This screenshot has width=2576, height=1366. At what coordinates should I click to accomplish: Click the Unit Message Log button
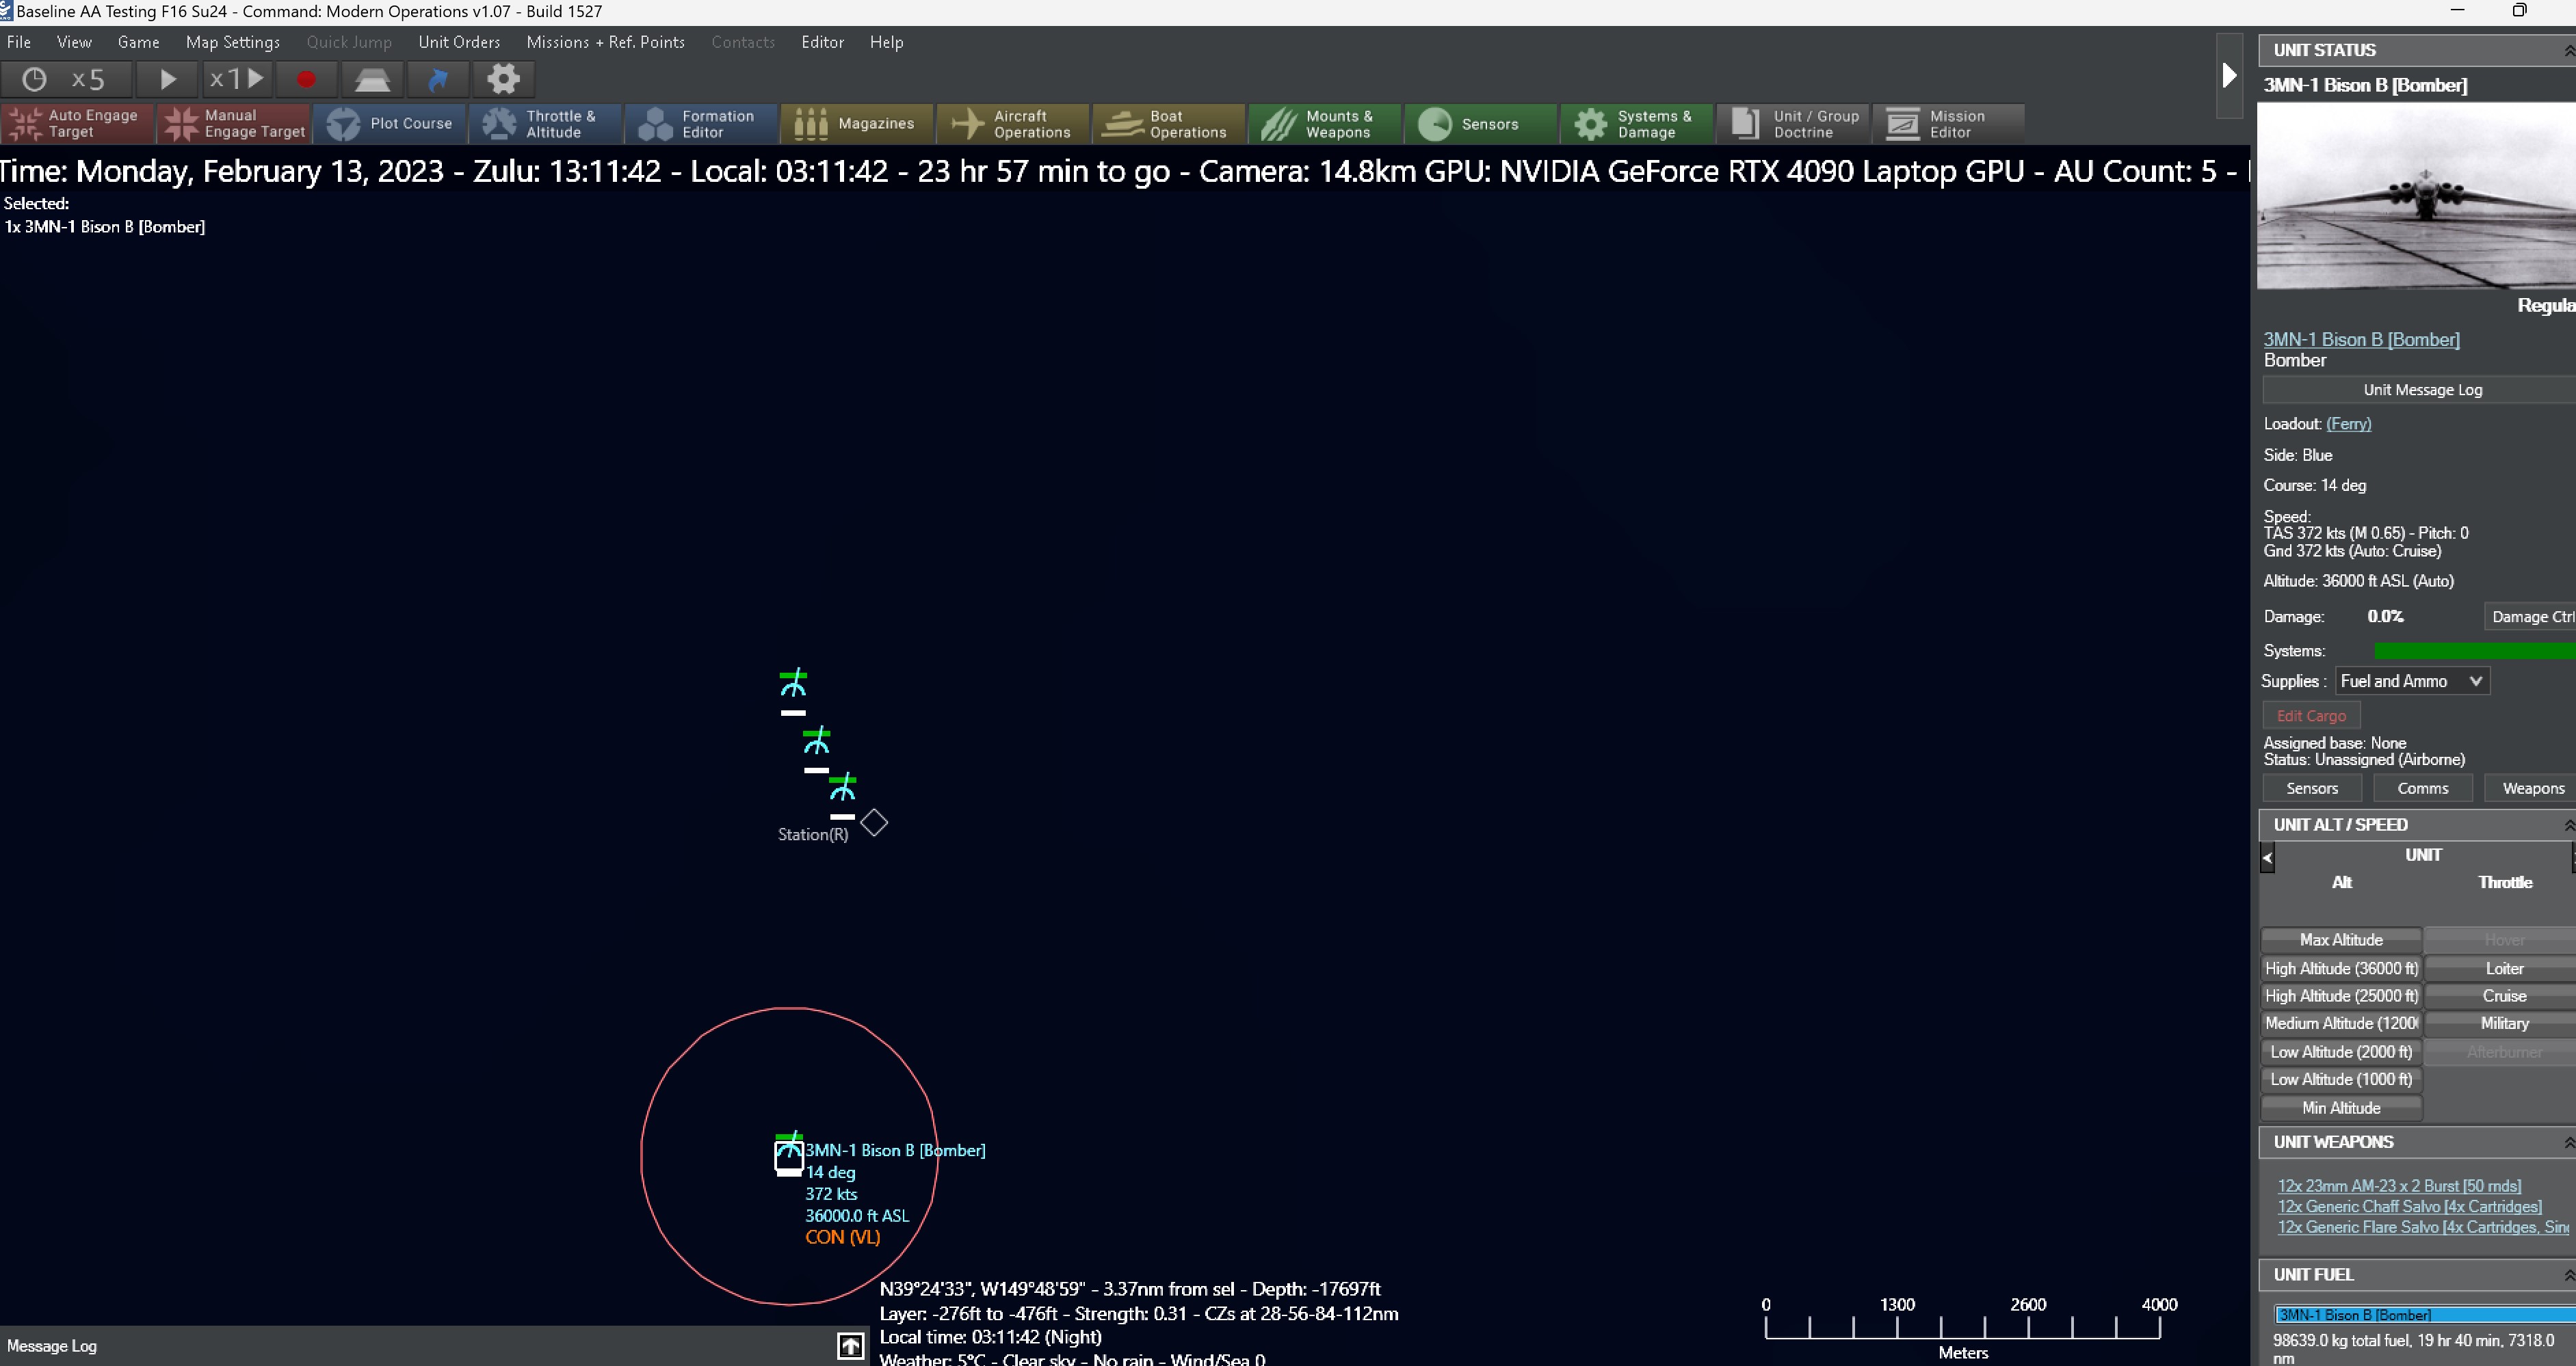coord(2422,390)
